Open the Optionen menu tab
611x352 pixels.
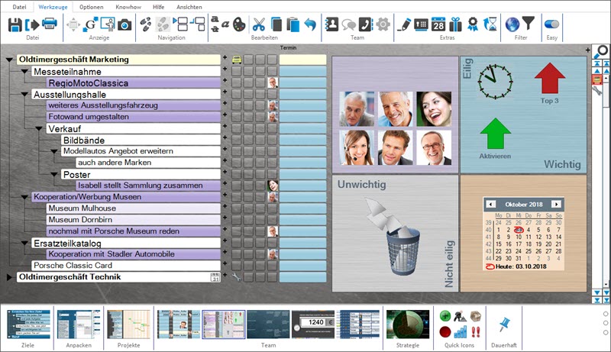91,6
